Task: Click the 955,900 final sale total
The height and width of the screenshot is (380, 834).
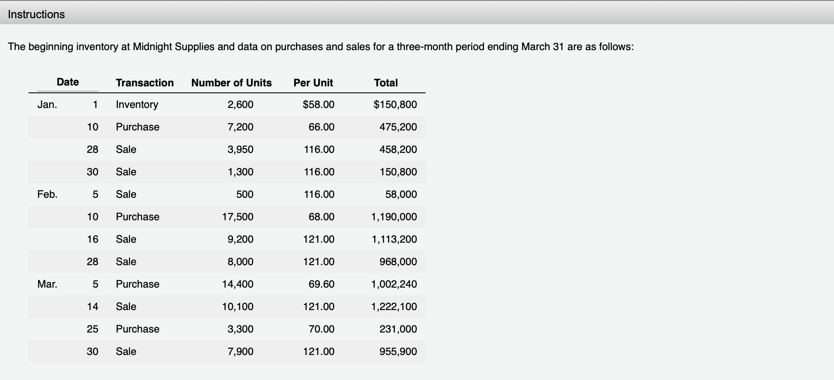Action: [x=398, y=351]
